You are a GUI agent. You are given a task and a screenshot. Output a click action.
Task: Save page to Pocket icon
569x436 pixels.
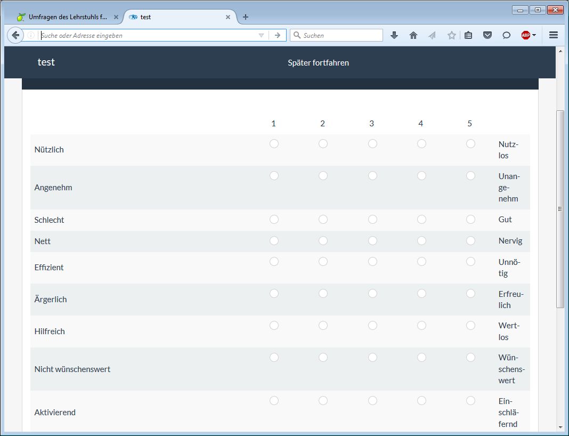pyautogui.click(x=487, y=35)
